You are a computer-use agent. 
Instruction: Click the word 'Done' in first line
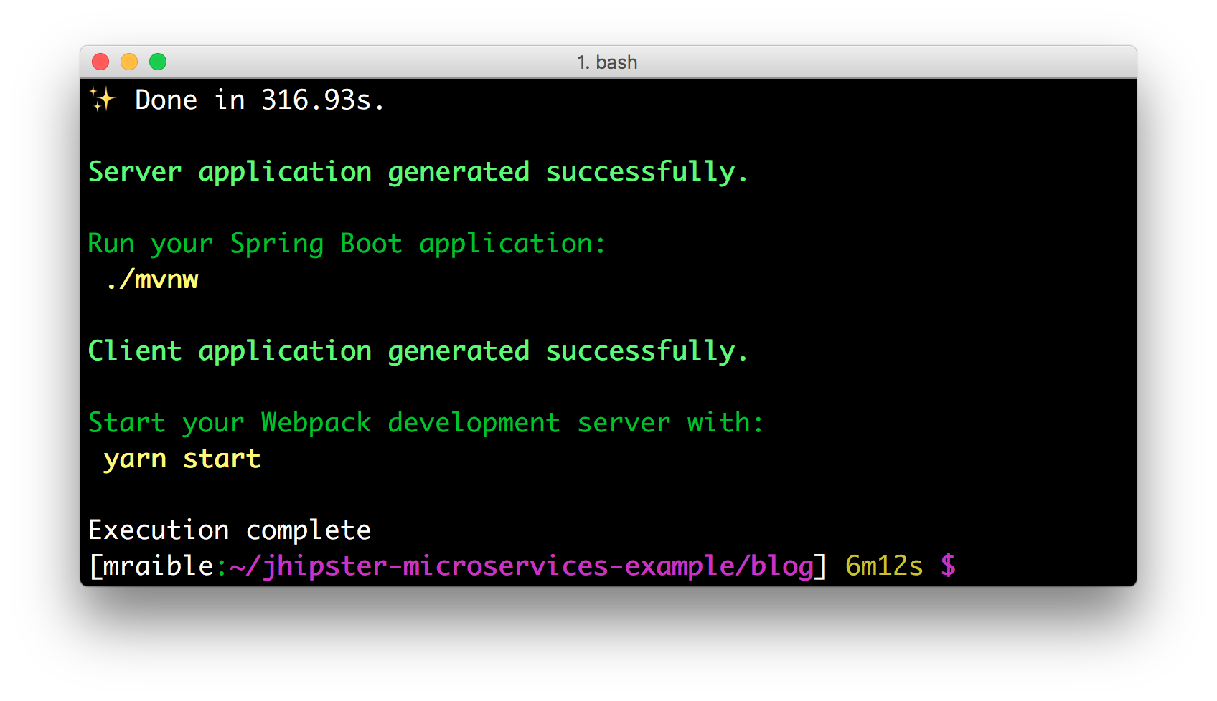[x=166, y=100]
